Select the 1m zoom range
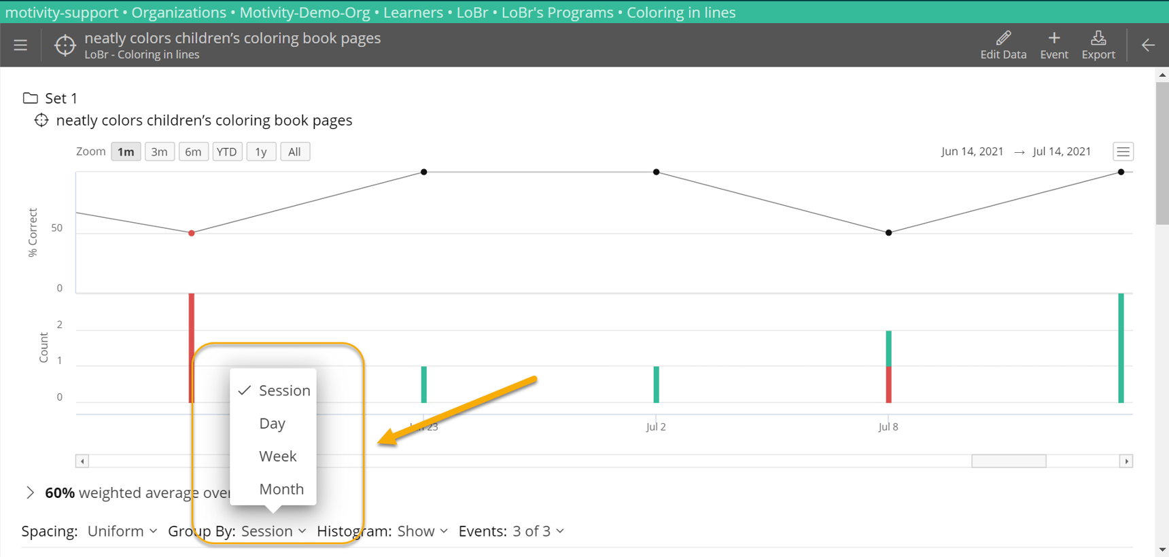 (x=126, y=151)
